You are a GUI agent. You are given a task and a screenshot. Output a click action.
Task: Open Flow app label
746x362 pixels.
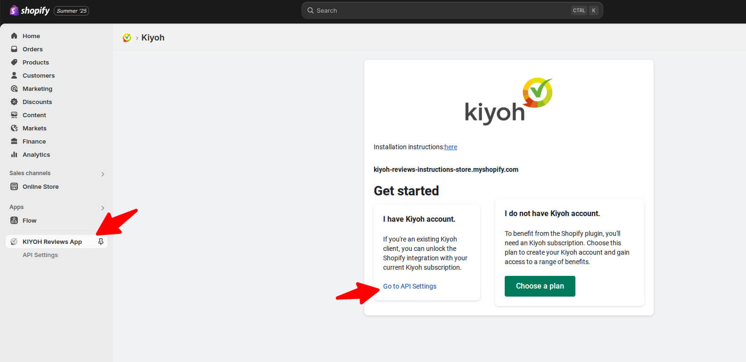coord(29,220)
